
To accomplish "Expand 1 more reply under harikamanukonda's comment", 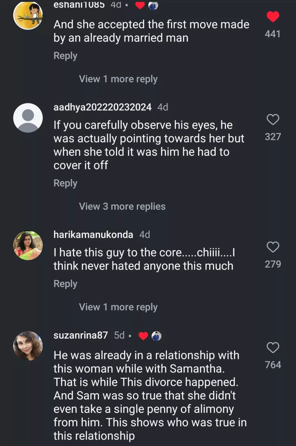I will (118, 307).
